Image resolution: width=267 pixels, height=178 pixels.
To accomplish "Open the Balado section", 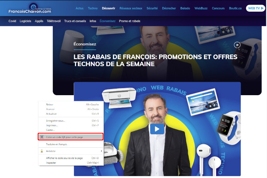I will coord(185,8).
